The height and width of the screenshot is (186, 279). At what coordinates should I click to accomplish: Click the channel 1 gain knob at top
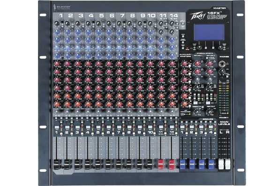57,23
